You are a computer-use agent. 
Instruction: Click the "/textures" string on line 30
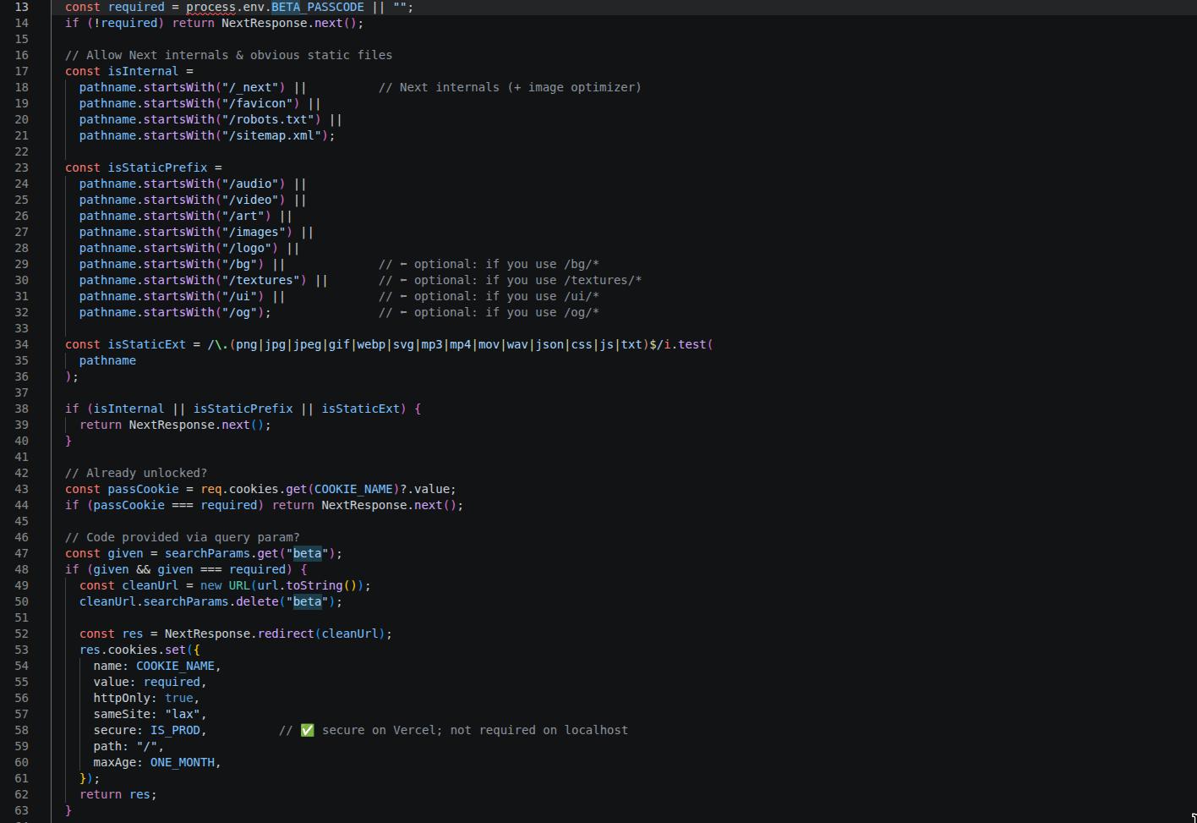pyautogui.click(x=260, y=280)
